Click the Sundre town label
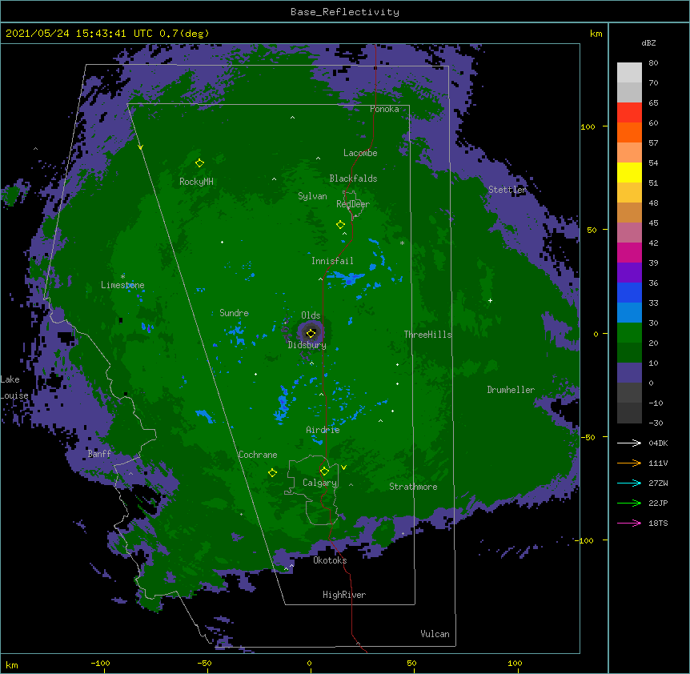Viewport: 690px width, 674px height. 234,313
